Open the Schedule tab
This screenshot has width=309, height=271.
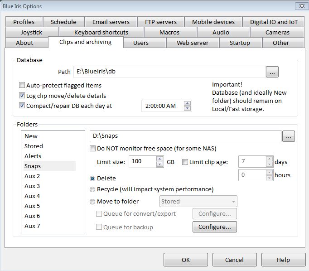63,22
